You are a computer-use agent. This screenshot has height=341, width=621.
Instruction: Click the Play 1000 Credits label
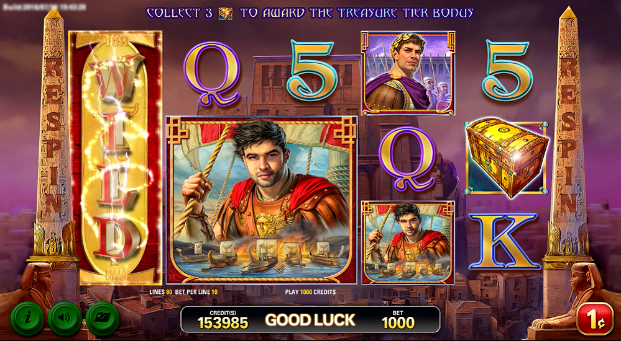pyautogui.click(x=310, y=292)
